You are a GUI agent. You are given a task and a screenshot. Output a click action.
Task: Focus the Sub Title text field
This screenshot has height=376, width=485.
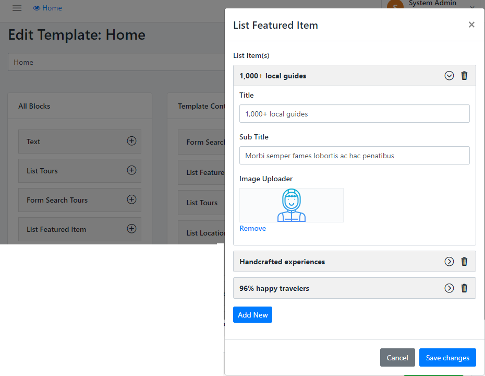coord(354,156)
